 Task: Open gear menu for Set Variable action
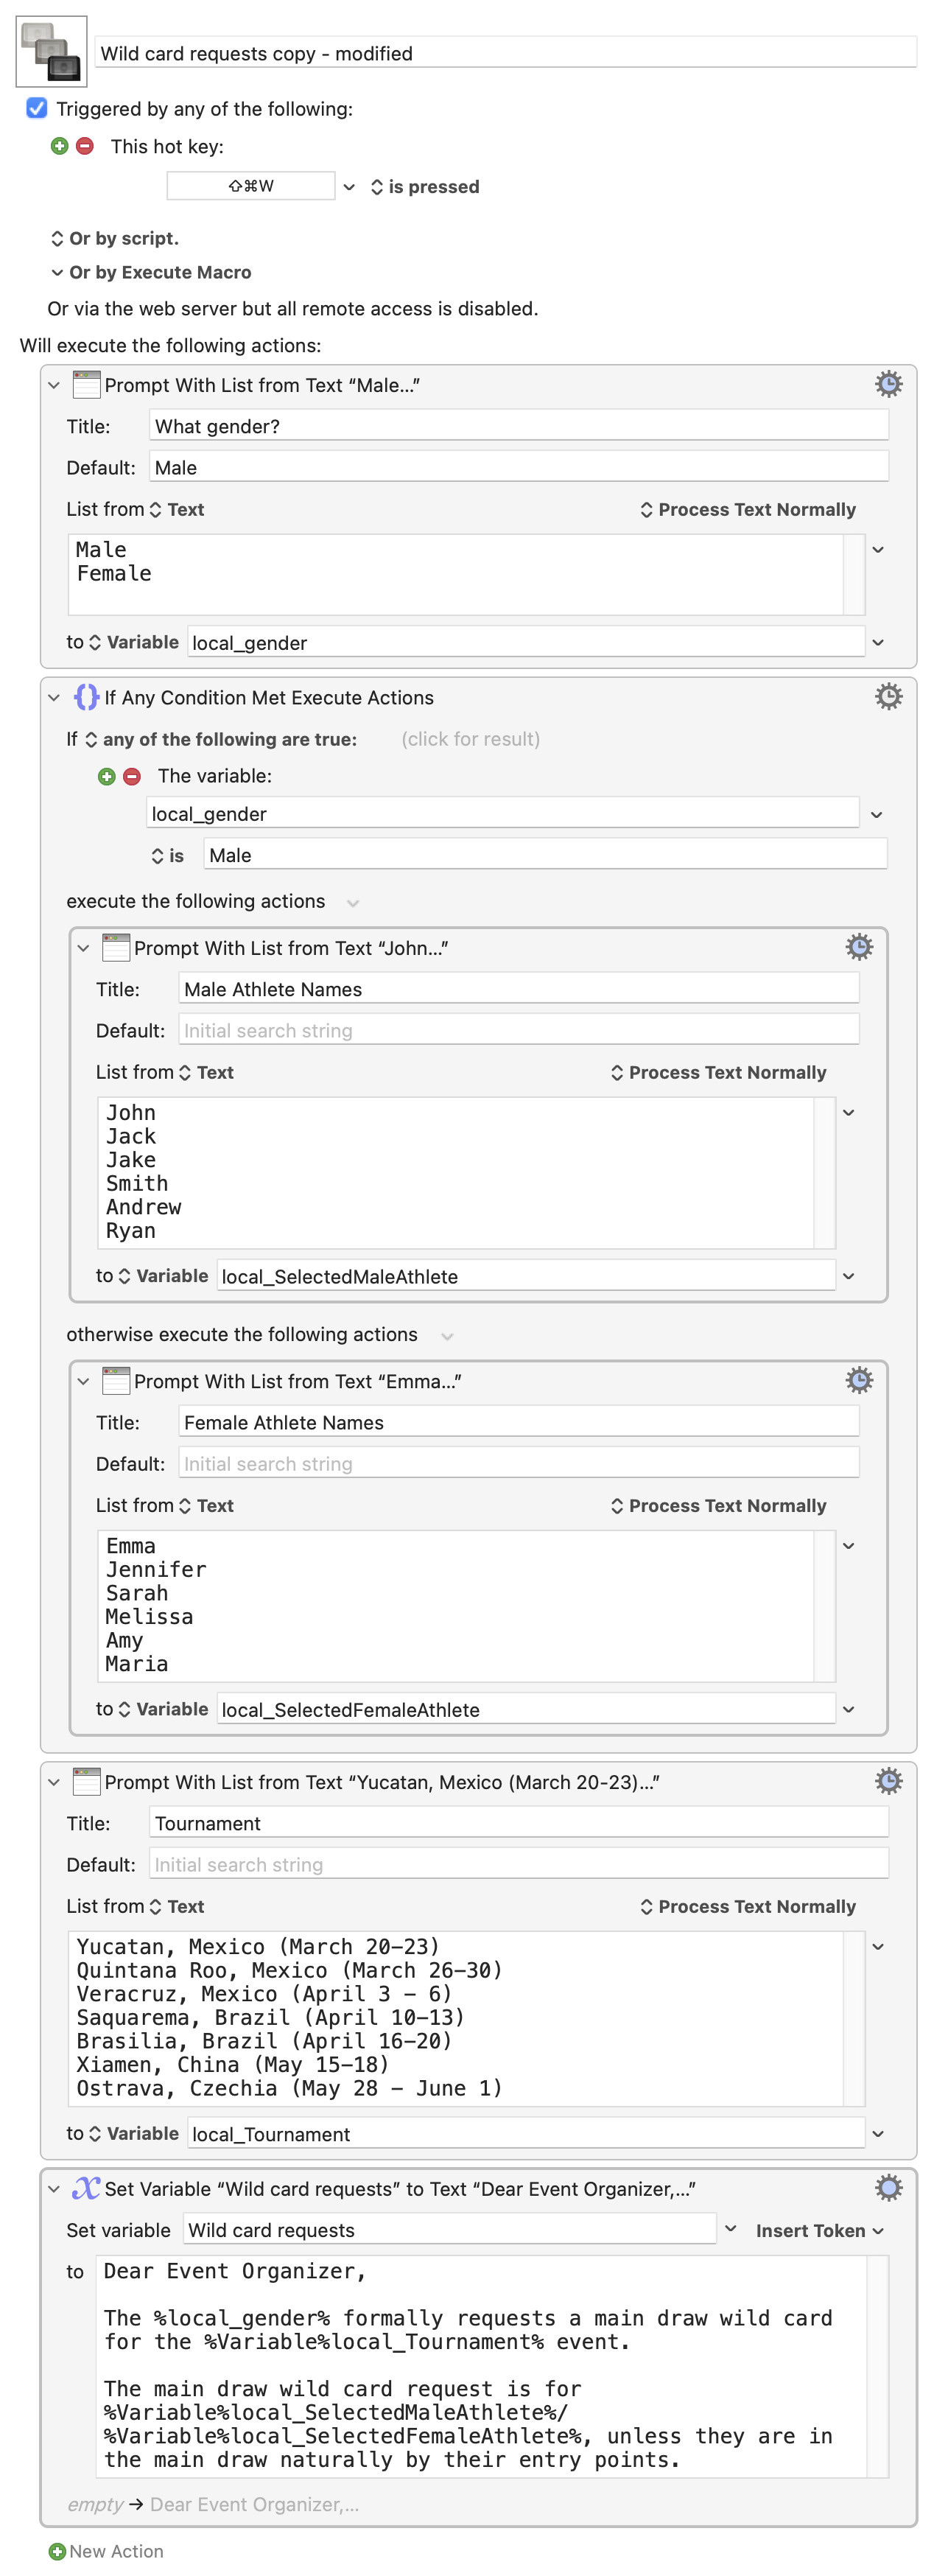point(888,2187)
